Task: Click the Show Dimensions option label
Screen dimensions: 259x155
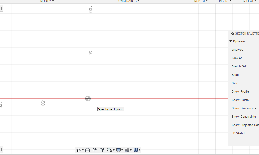Action: 244,108
